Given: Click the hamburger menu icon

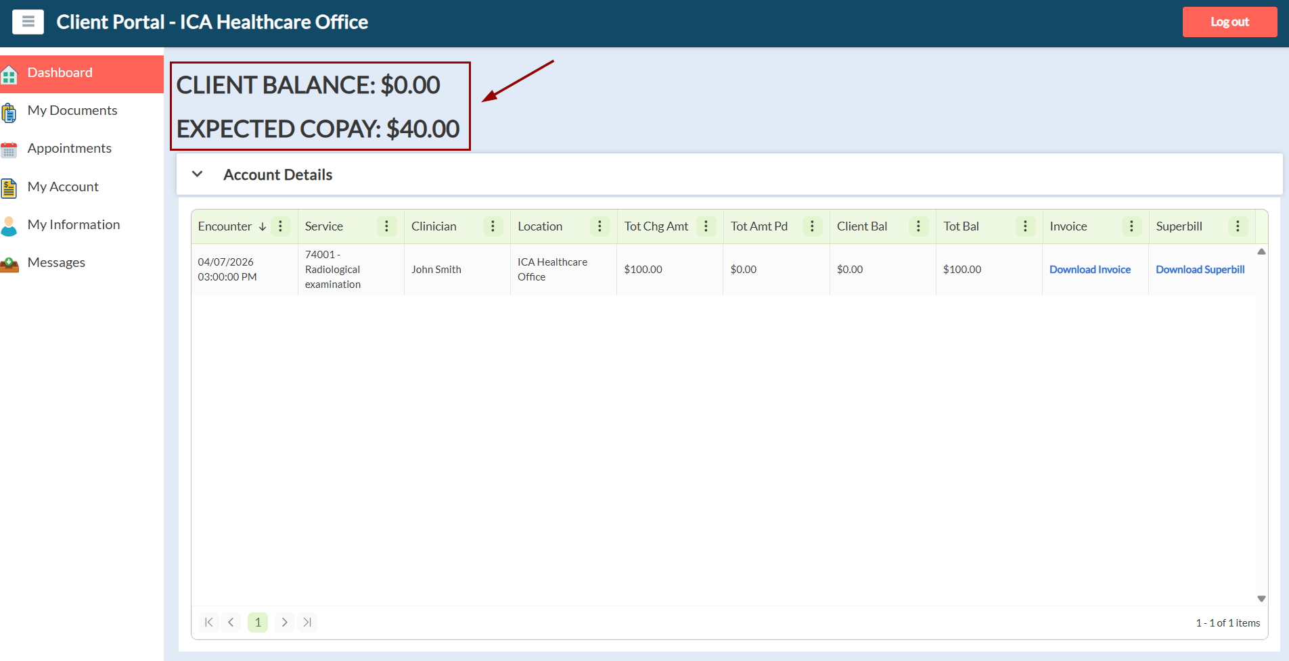Looking at the screenshot, I should coord(28,22).
